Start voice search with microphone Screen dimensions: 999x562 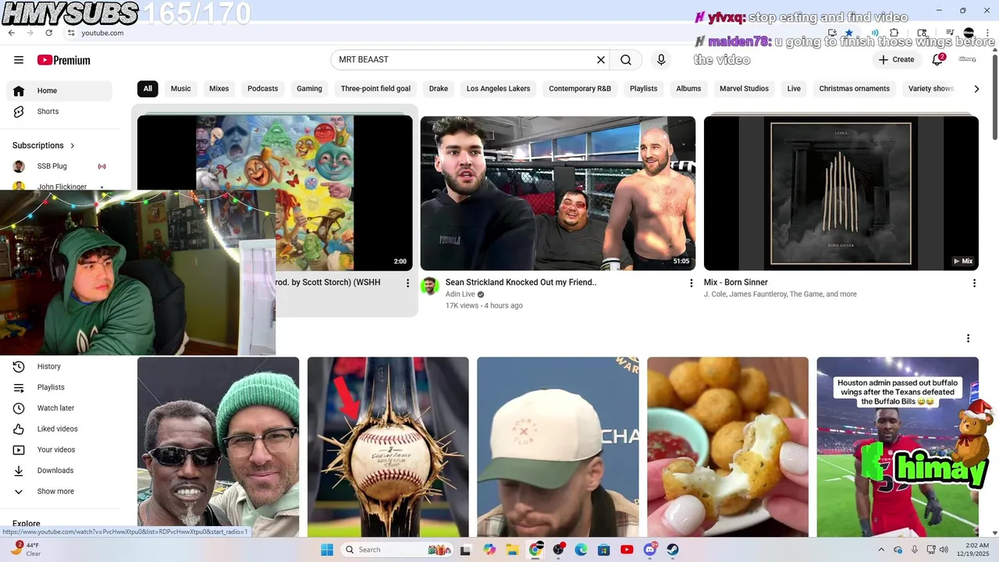(x=661, y=60)
